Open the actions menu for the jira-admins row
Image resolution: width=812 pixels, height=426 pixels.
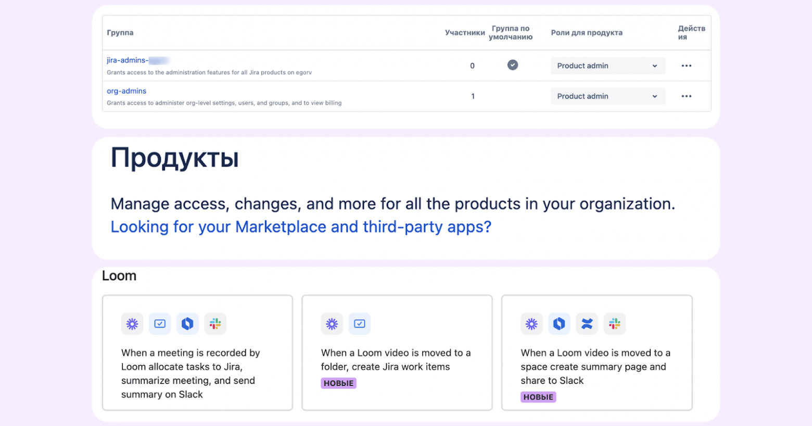pos(687,66)
